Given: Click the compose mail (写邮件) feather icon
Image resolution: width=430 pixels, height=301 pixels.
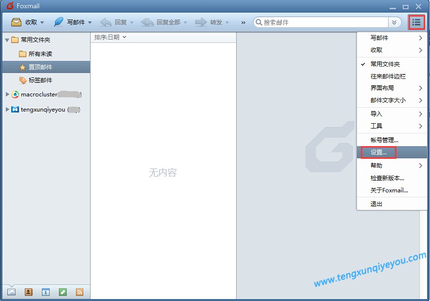Looking at the screenshot, I should (58, 22).
